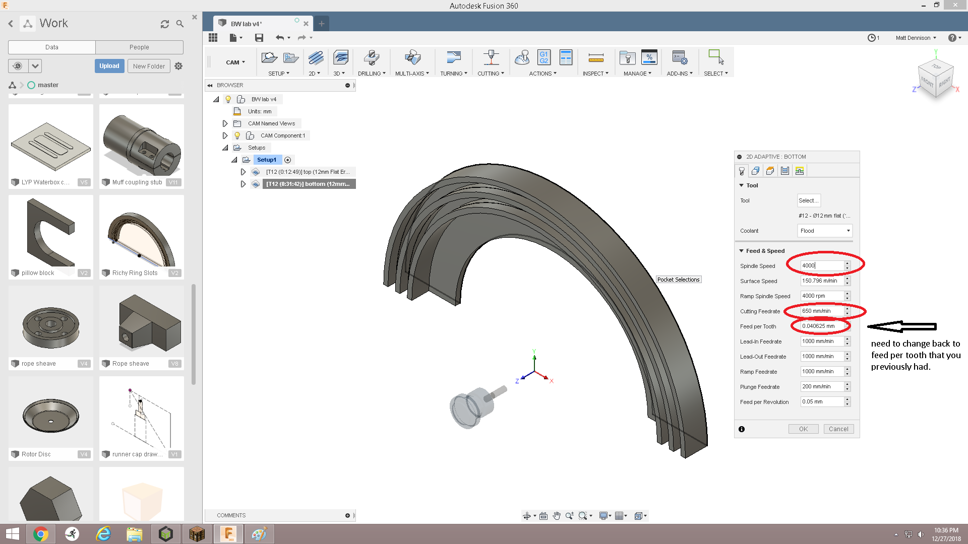Image resolution: width=968 pixels, height=544 pixels.
Task: Open the Richy Ring Slots thumbnail
Action: point(142,237)
